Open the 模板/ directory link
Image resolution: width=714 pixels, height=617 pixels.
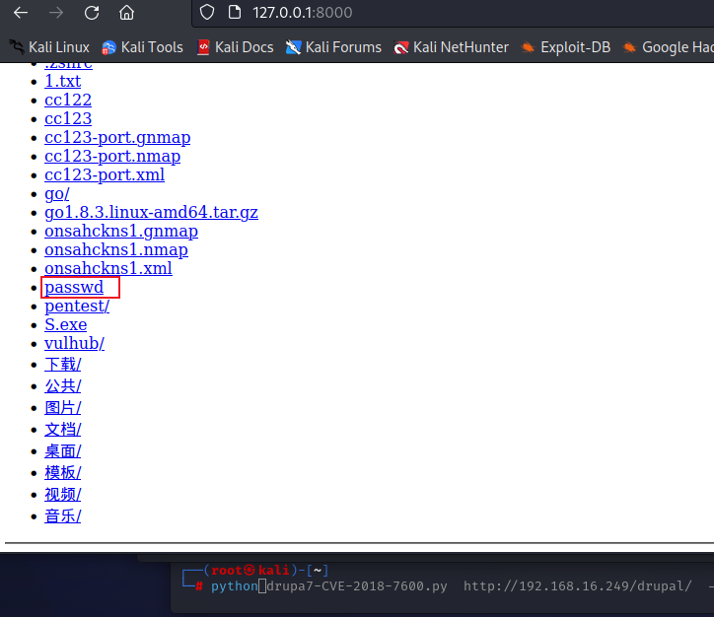click(62, 473)
